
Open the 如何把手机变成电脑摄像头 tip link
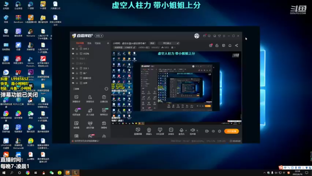point(87,141)
